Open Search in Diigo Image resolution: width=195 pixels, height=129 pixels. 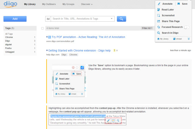coord(168,33)
